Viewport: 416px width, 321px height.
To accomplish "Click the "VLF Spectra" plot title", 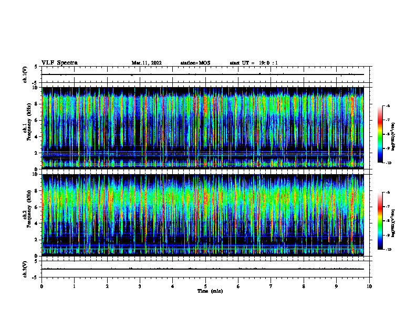I will pos(59,63).
